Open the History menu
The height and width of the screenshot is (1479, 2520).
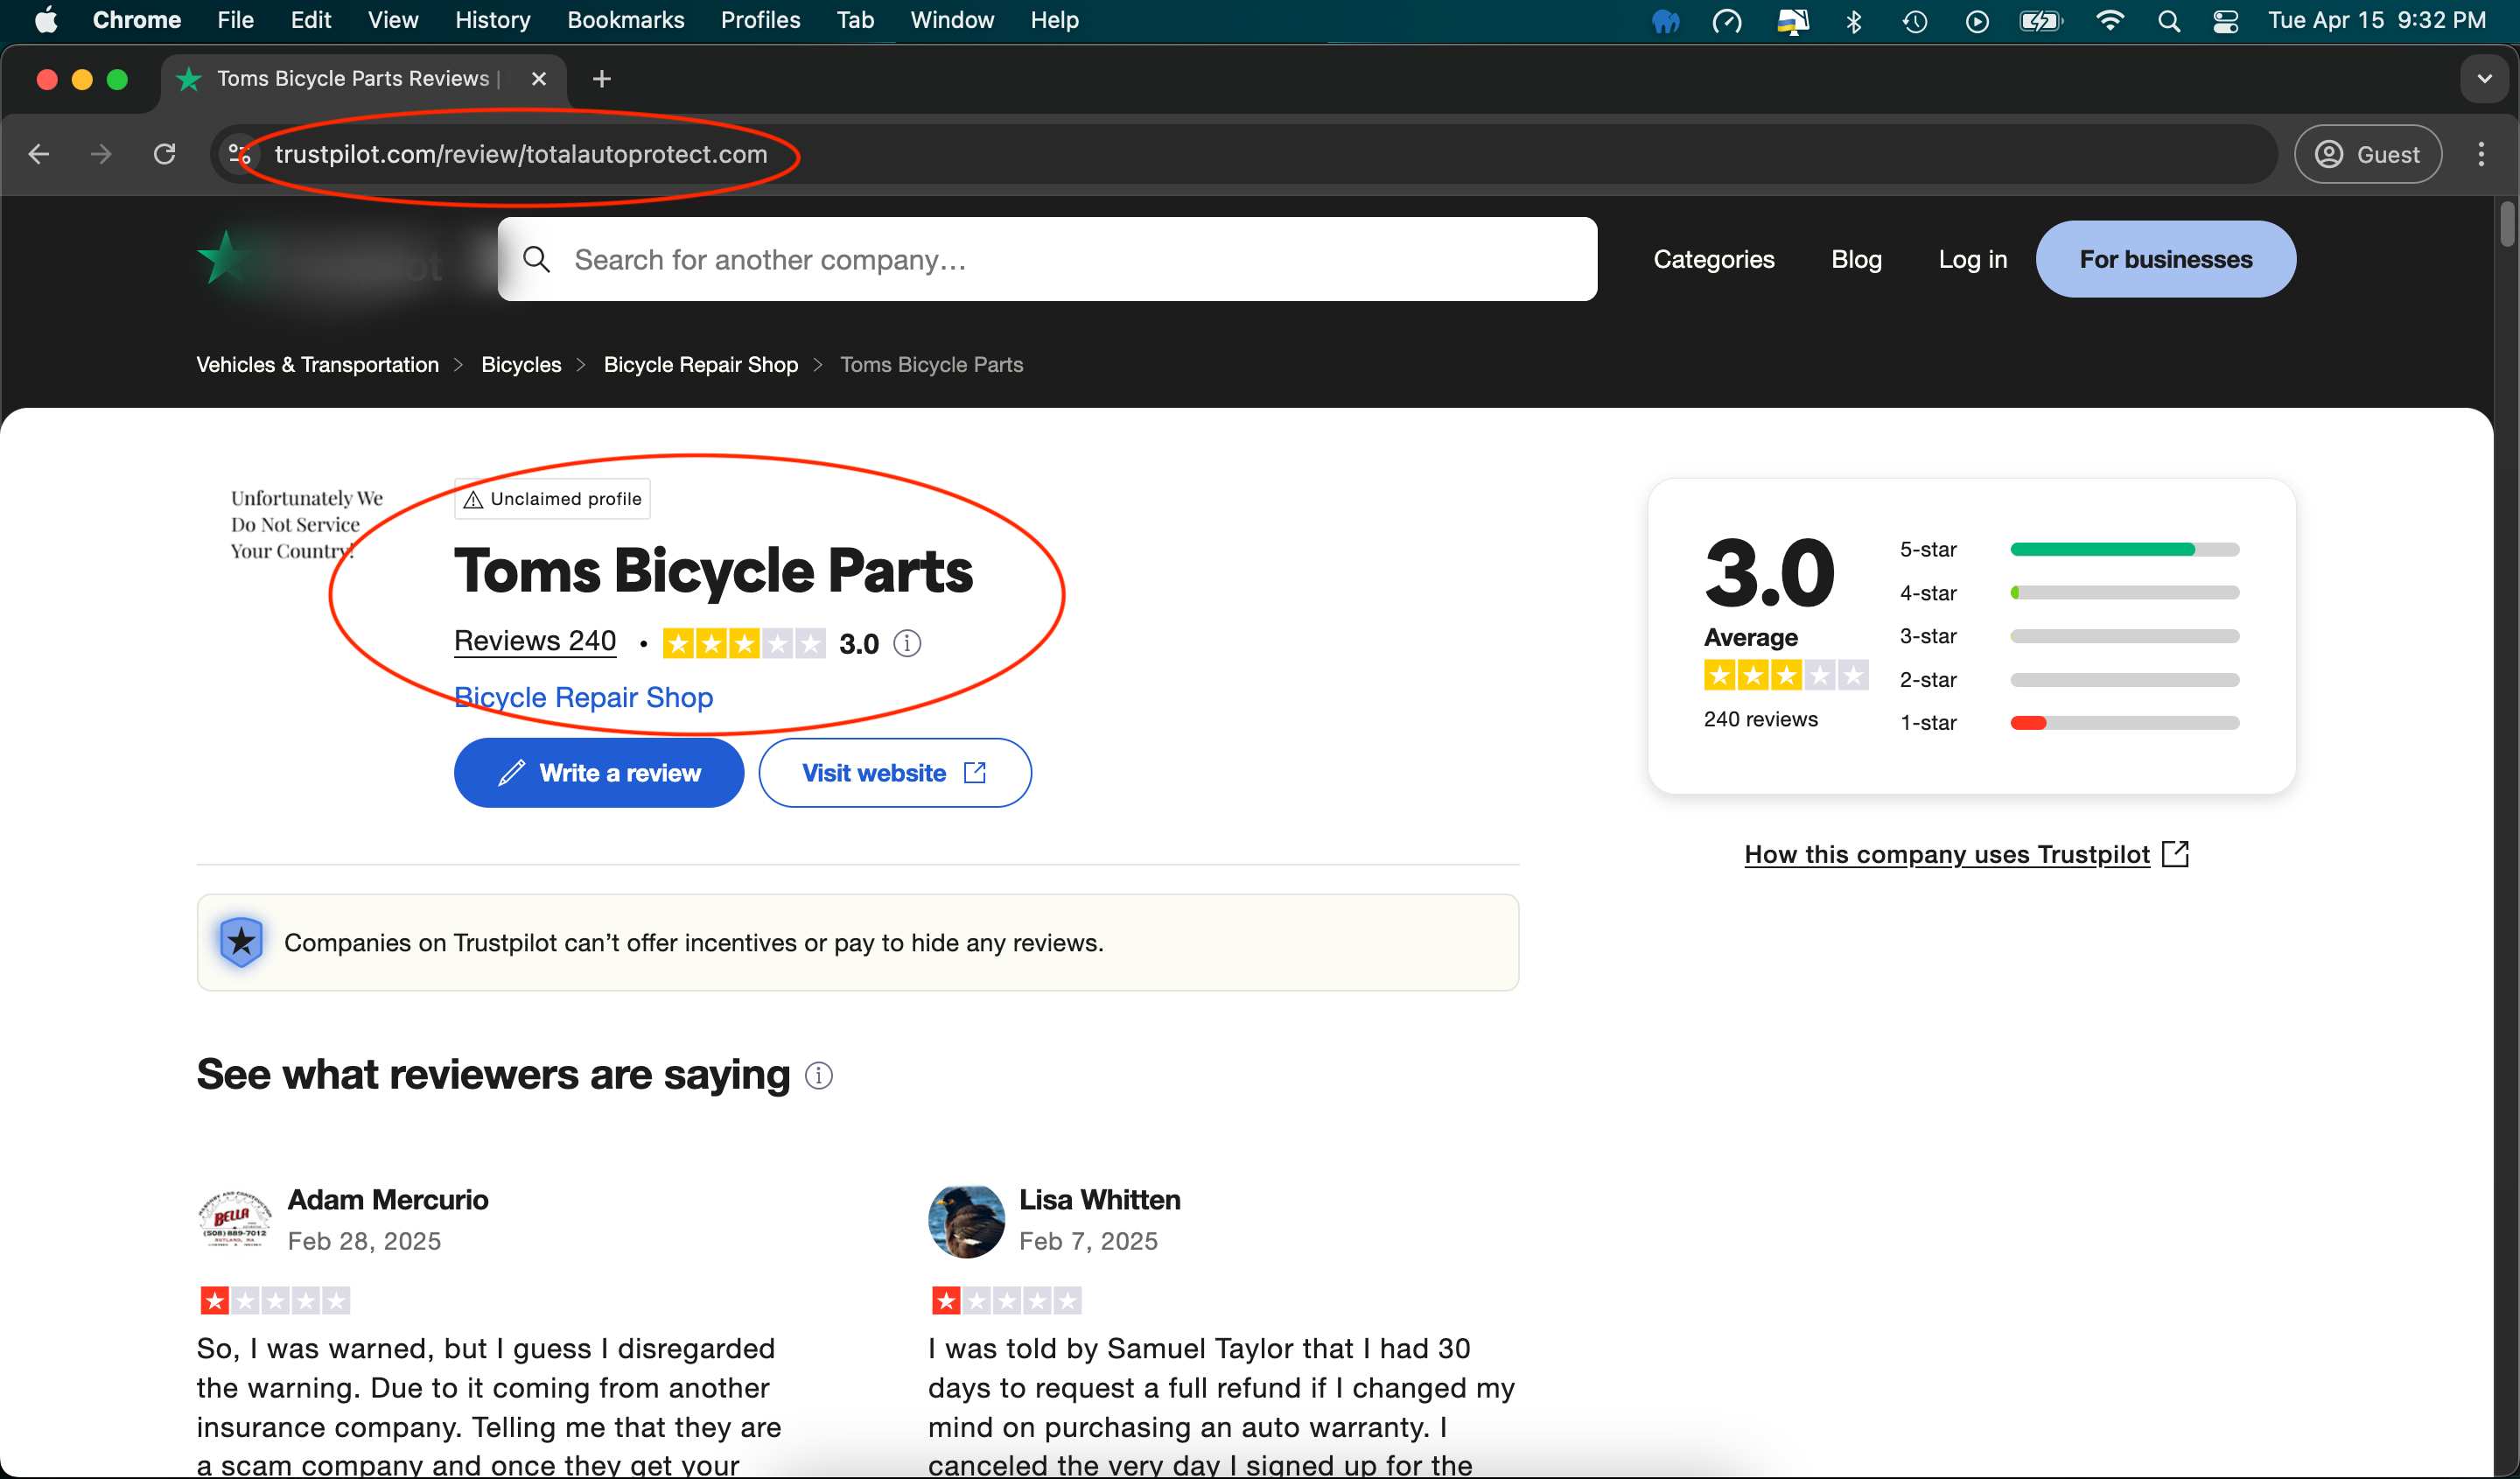pos(492,20)
